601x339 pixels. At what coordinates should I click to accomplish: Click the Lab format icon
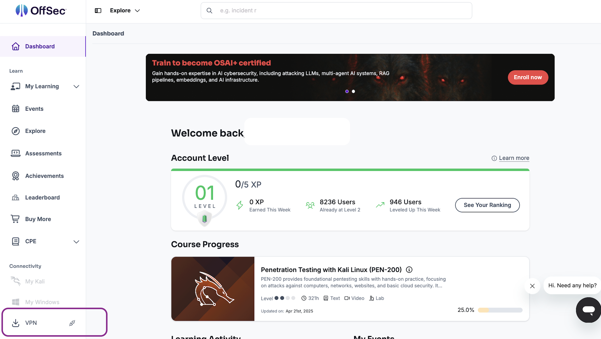[x=371, y=298]
